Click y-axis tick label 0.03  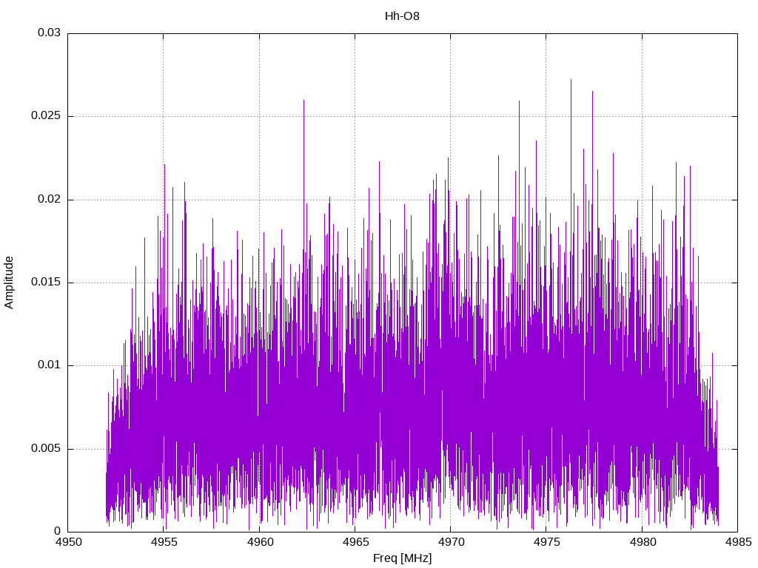(50, 33)
